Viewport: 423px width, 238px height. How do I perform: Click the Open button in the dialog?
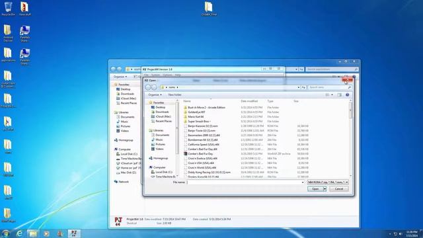(315, 189)
